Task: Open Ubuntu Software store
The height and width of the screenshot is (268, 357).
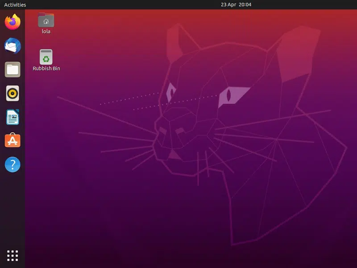Action: point(12,140)
